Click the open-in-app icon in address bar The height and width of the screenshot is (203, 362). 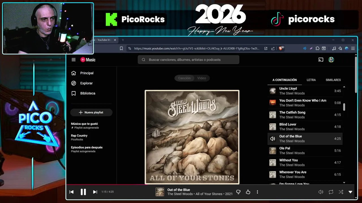pos(266,48)
